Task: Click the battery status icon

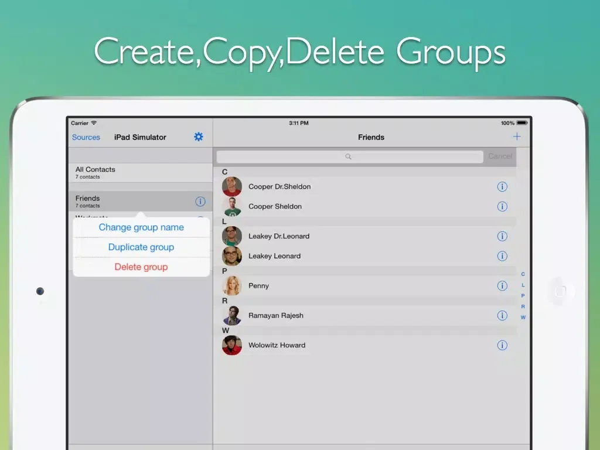Action: (522, 123)
